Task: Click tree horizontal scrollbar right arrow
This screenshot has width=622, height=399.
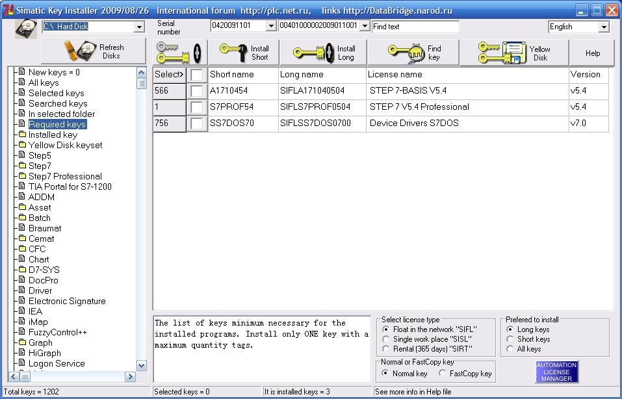Action: (x=130, y=376)
